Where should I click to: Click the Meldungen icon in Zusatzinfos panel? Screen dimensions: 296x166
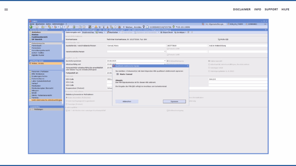(x=30, y=109)
